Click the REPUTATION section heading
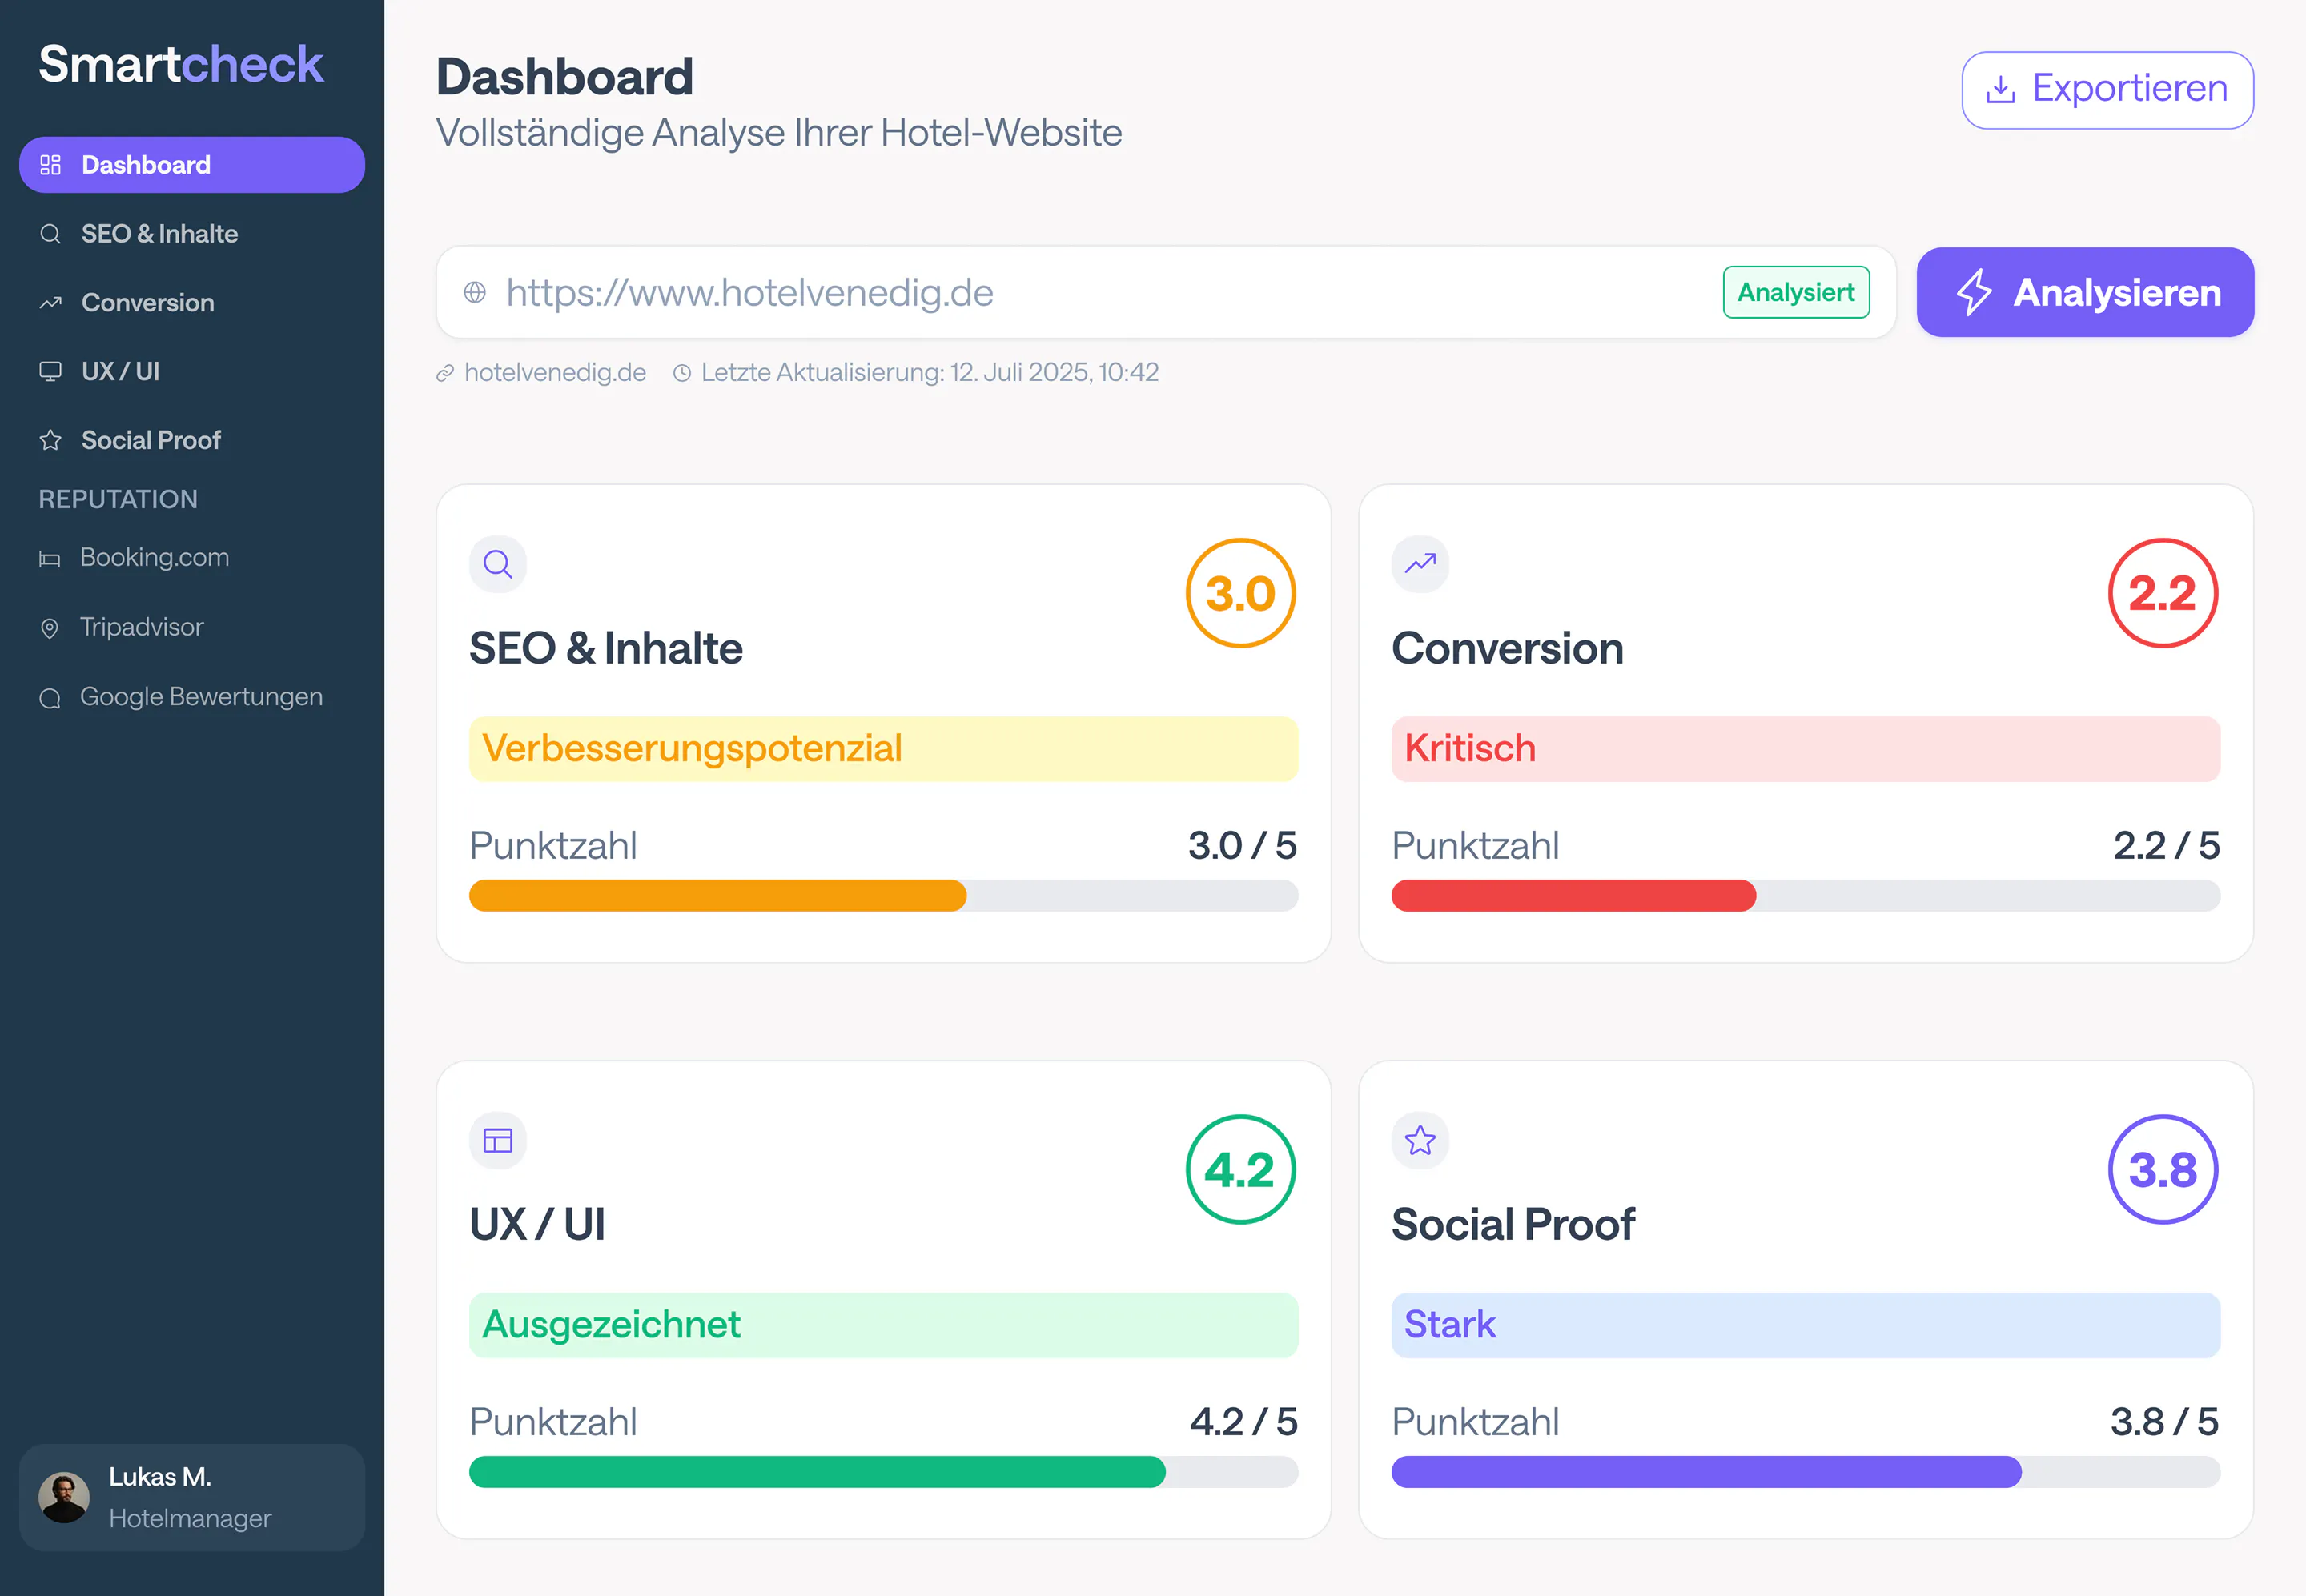The width and height of the screenshot is (2306, 1596). pyautogui.click(x=118, y=499)
